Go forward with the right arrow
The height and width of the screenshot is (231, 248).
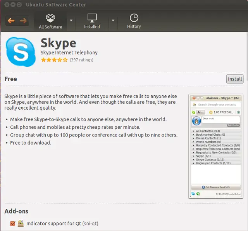[23, 21]
